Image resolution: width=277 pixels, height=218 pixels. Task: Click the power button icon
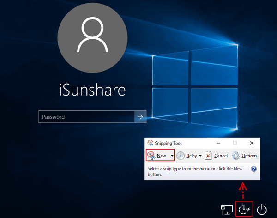tap(262, 209)
